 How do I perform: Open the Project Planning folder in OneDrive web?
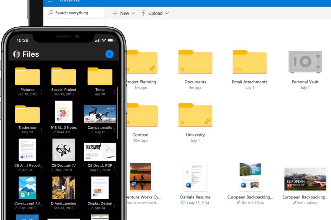[x=142, y=62]
